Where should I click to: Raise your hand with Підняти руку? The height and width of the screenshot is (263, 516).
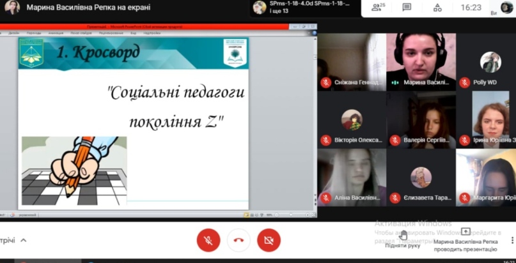pos(403,240)
